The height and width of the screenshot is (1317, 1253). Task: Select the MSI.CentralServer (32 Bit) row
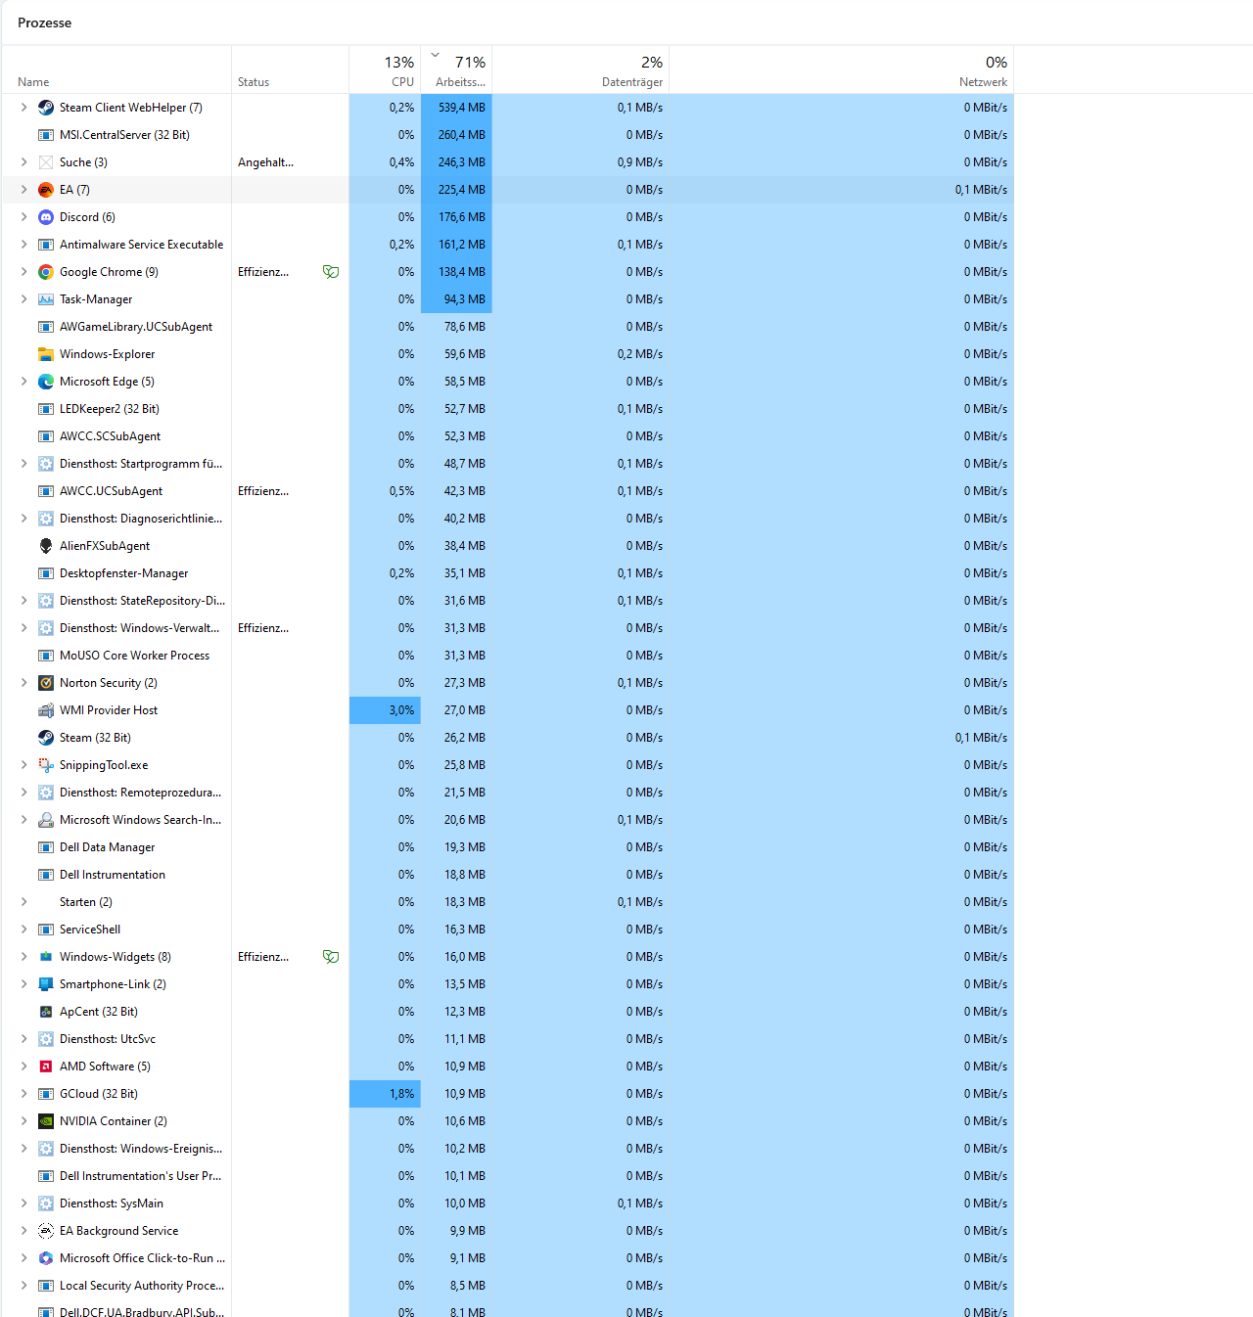pos(507,135)
